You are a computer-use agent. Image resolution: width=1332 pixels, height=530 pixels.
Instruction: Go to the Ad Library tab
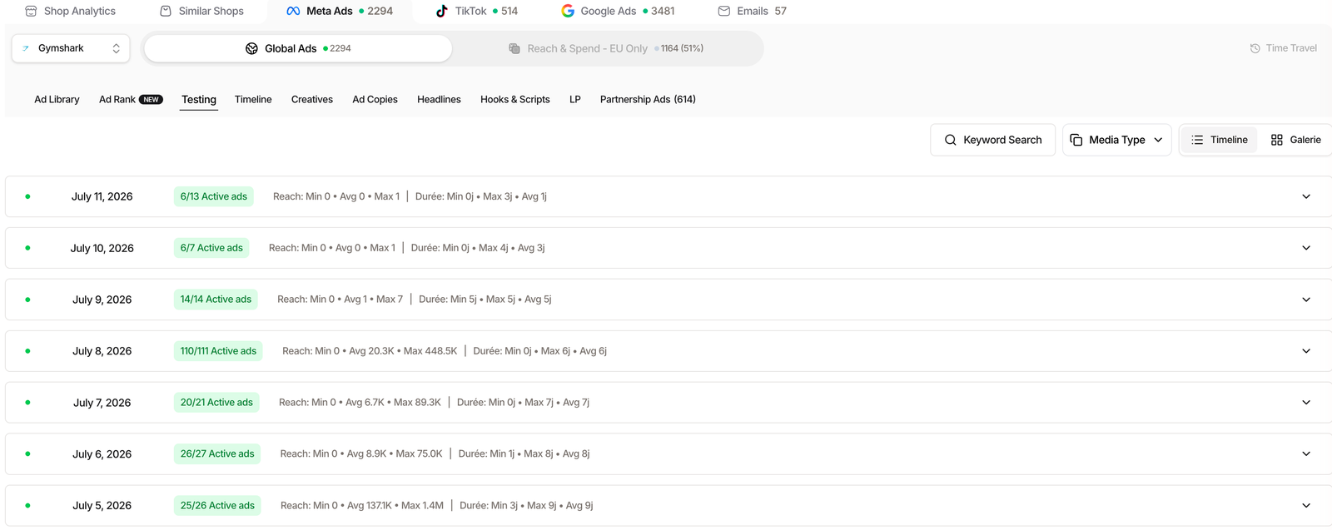click(57, 99)
